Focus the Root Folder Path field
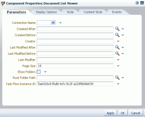145x117 pixels. click(x=75, y=78)
